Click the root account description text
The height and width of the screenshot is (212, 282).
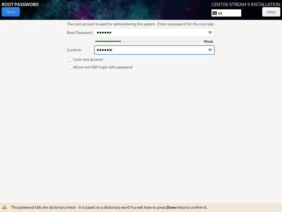pos(141,24)
